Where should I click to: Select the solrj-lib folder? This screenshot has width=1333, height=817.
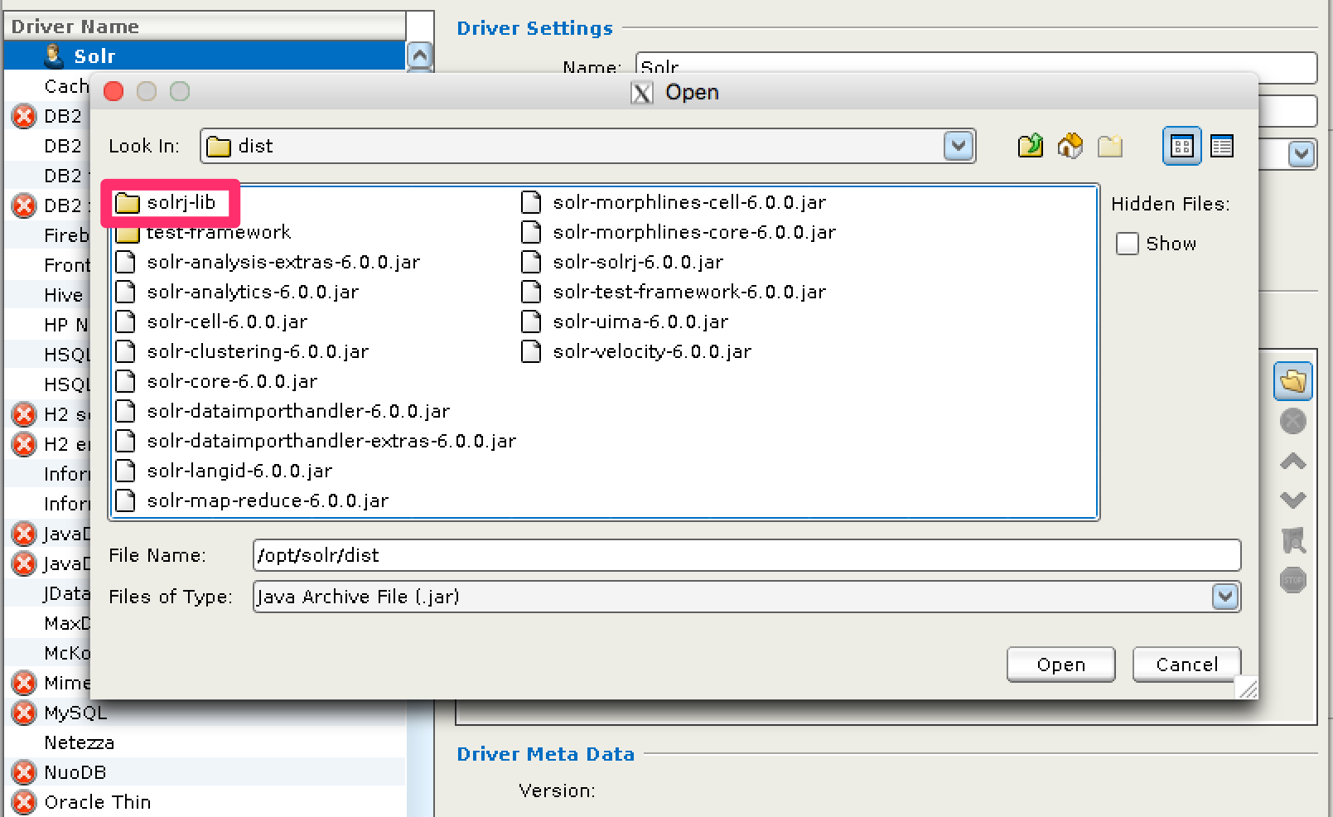coord(181,203)
